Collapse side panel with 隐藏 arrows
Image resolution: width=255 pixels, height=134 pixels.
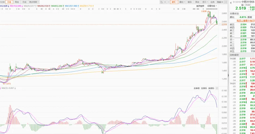pyautogui.click(x=220, y=2)
